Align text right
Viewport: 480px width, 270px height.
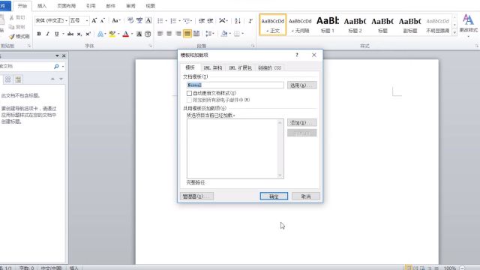coord(178,33)
